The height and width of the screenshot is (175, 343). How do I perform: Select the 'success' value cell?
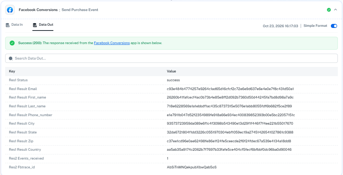pyautogui.click(x=173, y=80)
